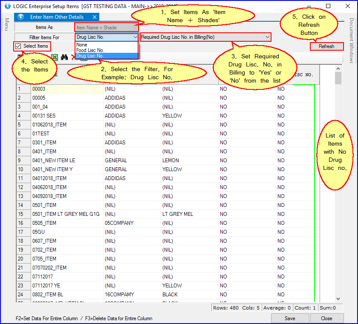The image size is (358, 324).
Task: Open the Required Drug Lisc No. in Billing dropdown
Action: click(x=267, y=37)
